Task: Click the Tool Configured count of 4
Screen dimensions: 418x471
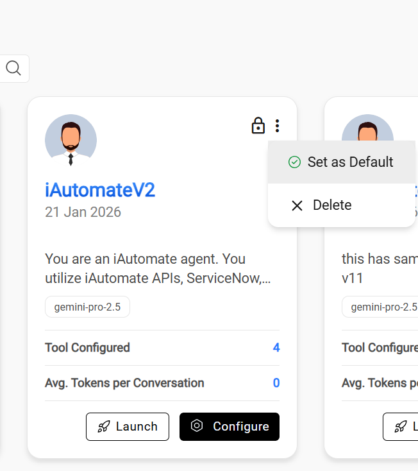Action: [276, 348]
